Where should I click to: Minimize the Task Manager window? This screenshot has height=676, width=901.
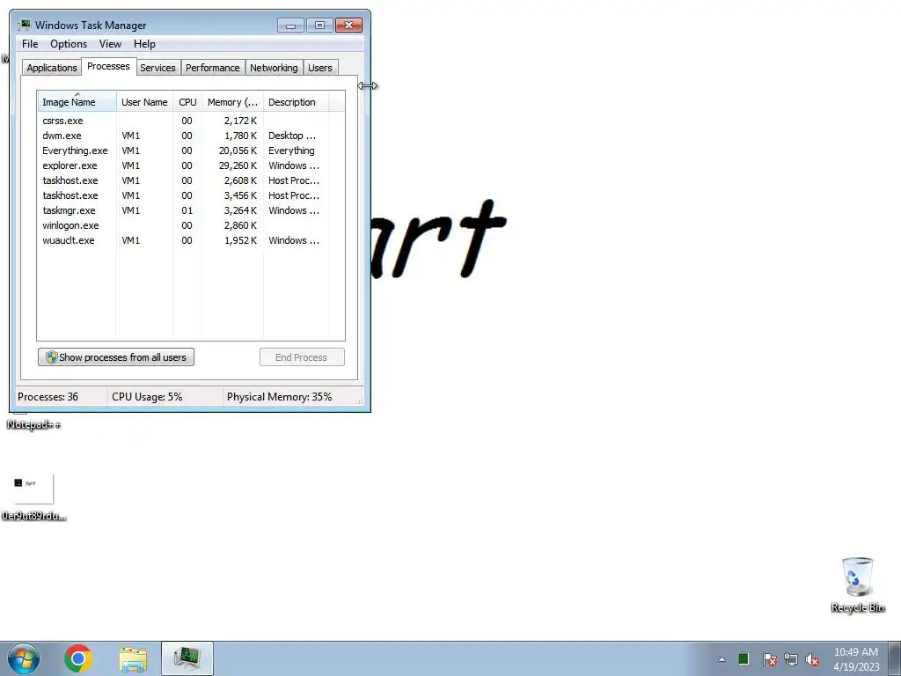coord(290,26)
